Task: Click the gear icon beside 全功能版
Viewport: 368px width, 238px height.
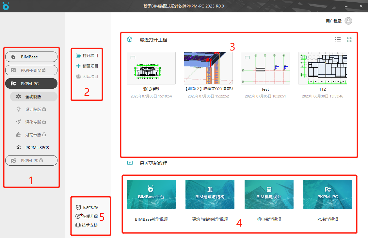Action: [x=19, y=97]
